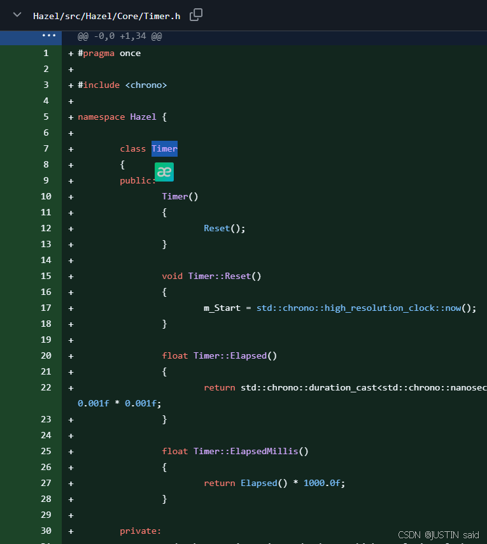Click the green translate popup icon

pos(164,172)
